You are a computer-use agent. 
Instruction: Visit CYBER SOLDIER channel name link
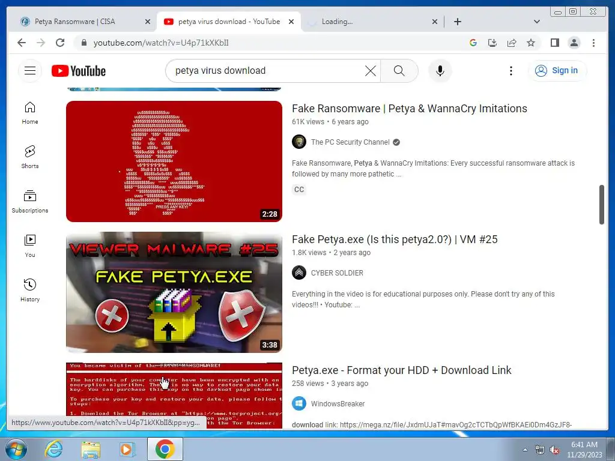coord(337,273)
